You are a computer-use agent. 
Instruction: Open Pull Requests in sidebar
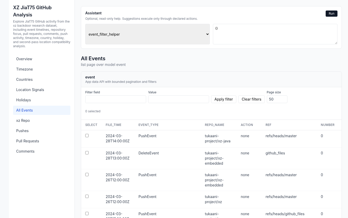pyautogui.click(x=42, y=141)
